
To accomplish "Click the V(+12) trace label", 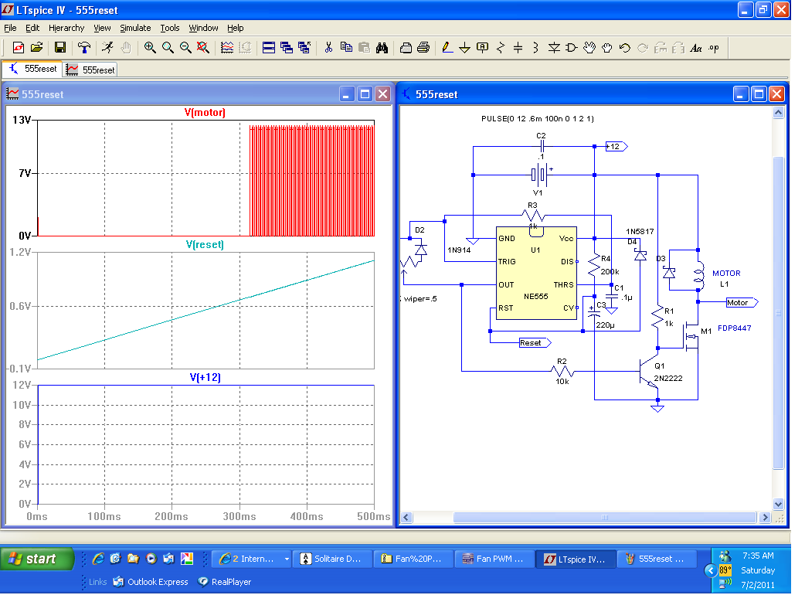I will coord(205,377).
